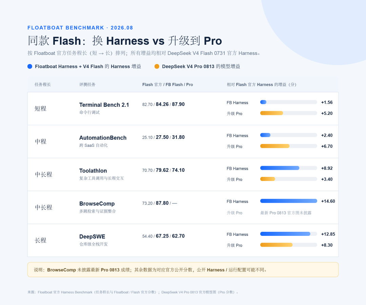Click the BrowseComp task name

97,204
